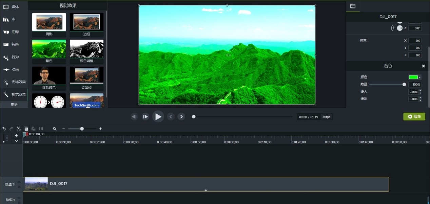The width and height of the screenshot is (430, 204).
Task: Click the visual properties filmstrip tab icon
Action: (353, 6)
